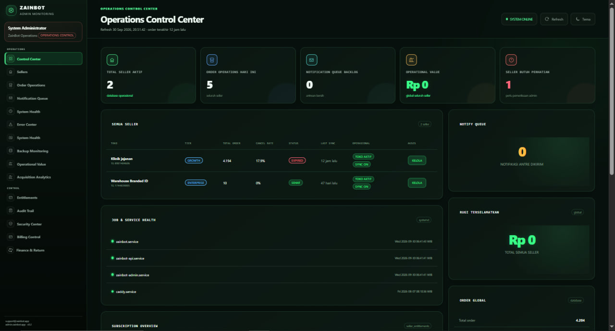Click Kelola for Klinik jajanan
The image size is (615, 331).
tap(417, 161)
